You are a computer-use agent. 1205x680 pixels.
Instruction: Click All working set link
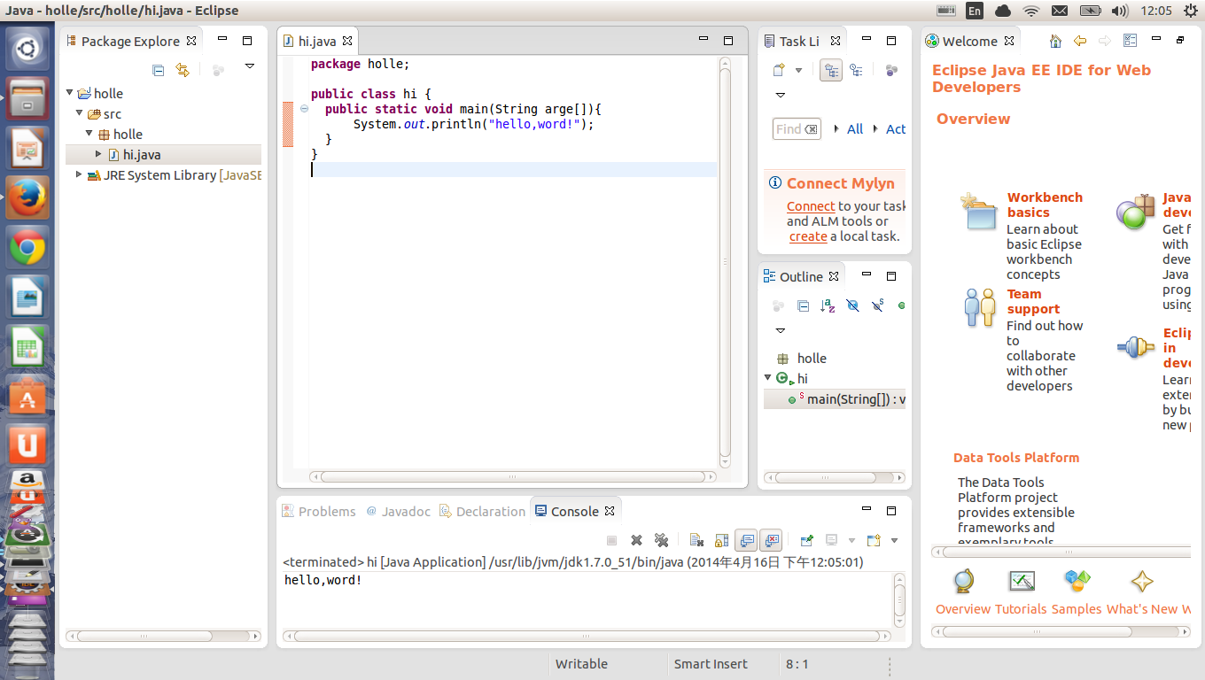pyautogui.click(x=855, y=129)
